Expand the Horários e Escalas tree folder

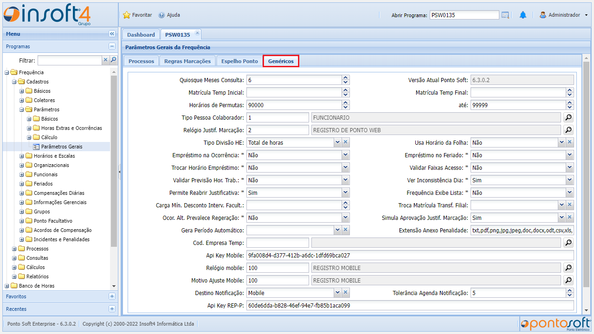pos(22,156)
